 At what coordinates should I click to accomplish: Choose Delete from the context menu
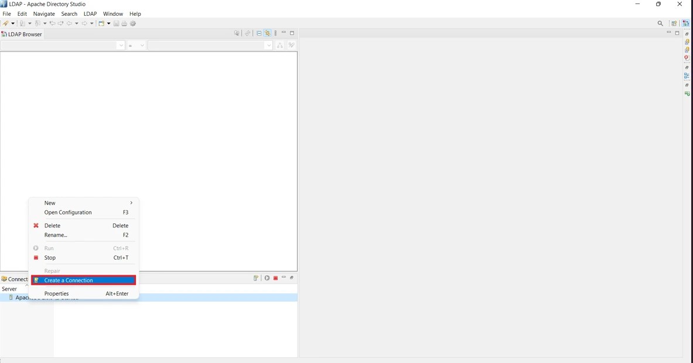(84, 226)
